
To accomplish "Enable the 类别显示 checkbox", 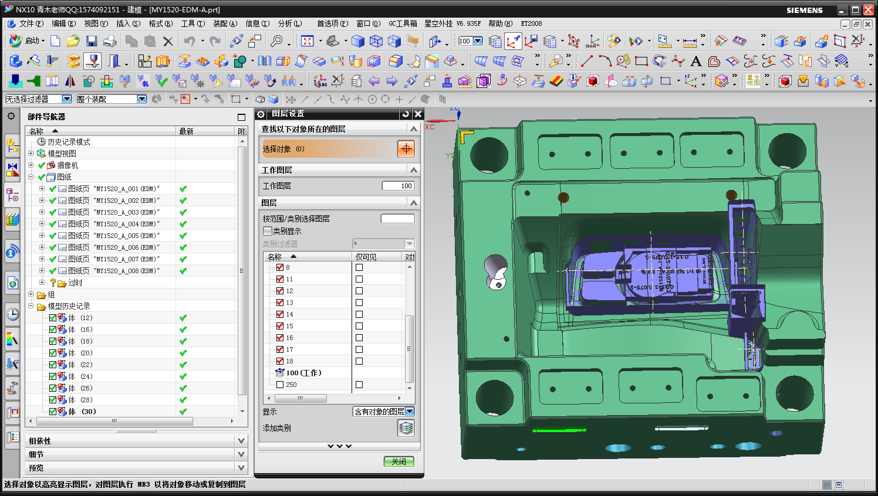I will [x=268, y=231].
